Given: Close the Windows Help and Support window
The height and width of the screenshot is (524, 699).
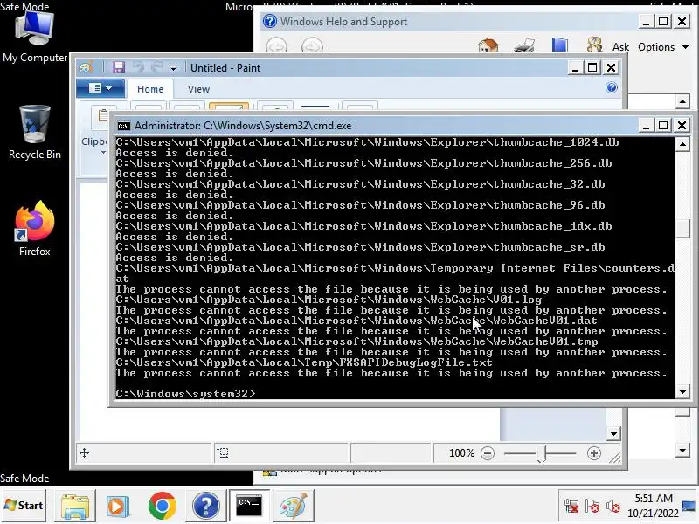Looking at the screenshot, I should point(682,21).
